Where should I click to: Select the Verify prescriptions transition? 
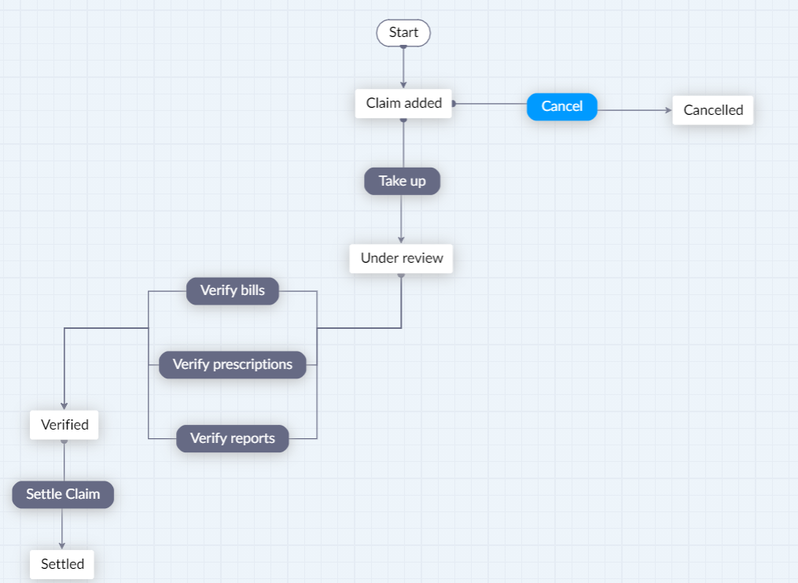pos(232,364)
